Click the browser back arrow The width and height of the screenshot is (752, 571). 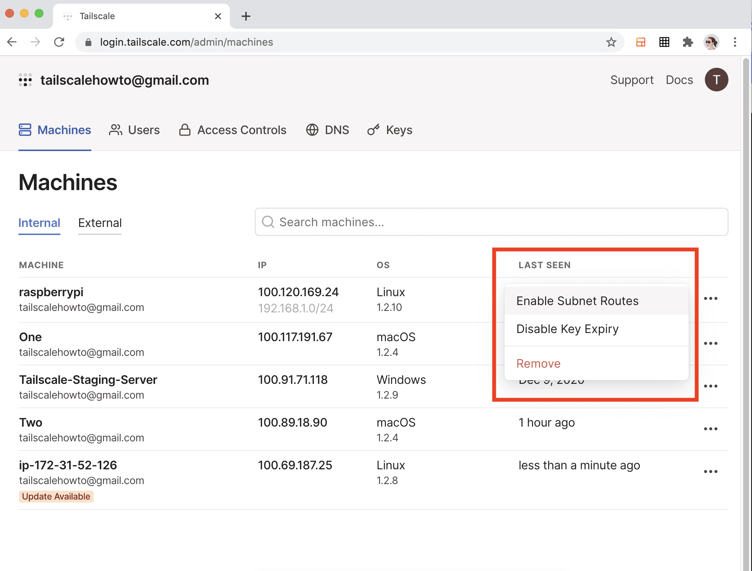[x=12, y=42]
